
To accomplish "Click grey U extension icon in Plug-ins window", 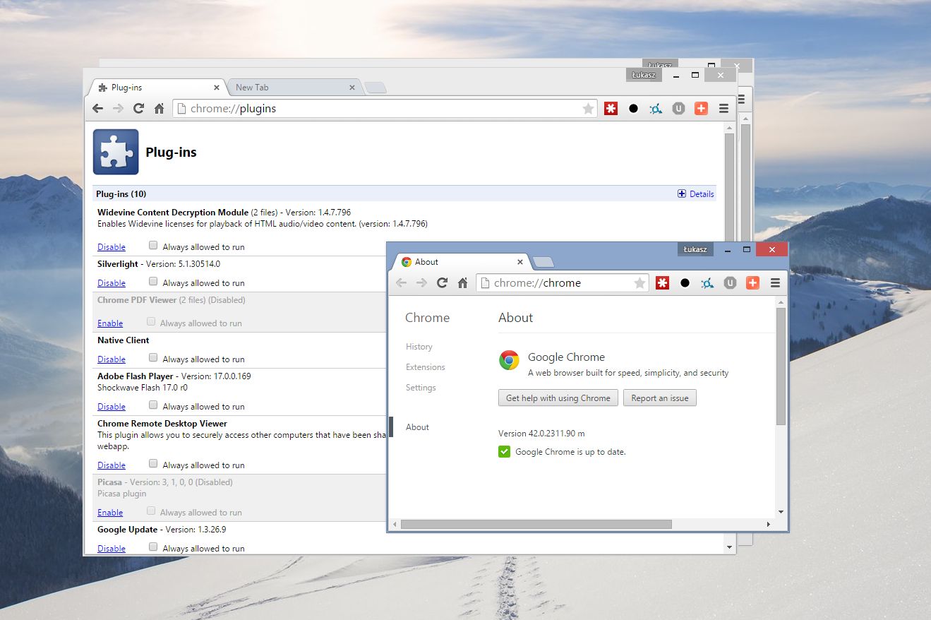I will coord(678,109).
